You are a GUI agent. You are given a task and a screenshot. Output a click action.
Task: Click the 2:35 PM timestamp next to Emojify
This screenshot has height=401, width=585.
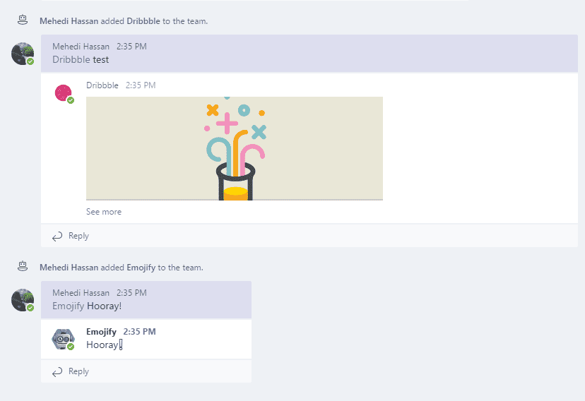[139, 332]
